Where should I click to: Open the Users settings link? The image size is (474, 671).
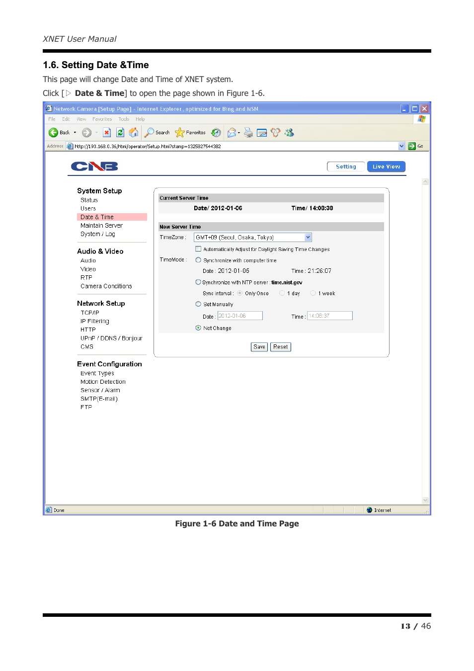pos(88,208)
